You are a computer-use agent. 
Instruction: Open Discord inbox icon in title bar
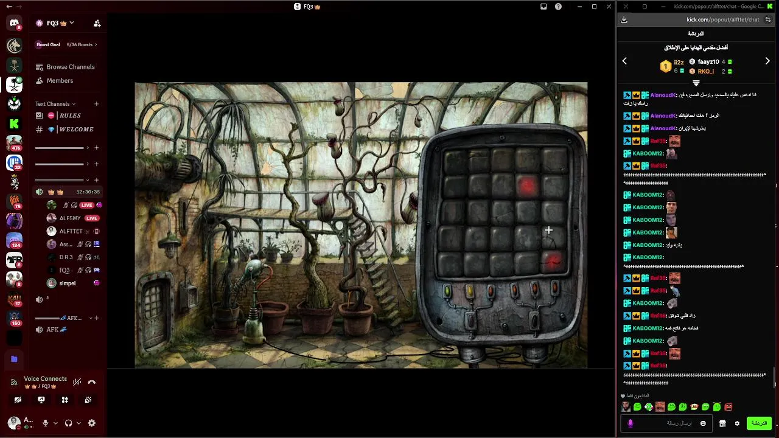point(543,7)
